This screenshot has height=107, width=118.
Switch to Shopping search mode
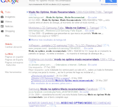[10, 31]
